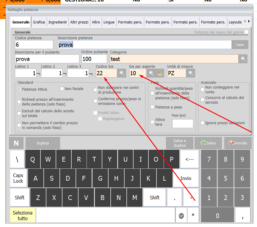
Task: Tap the P letter key
Action: click(171, 159)
